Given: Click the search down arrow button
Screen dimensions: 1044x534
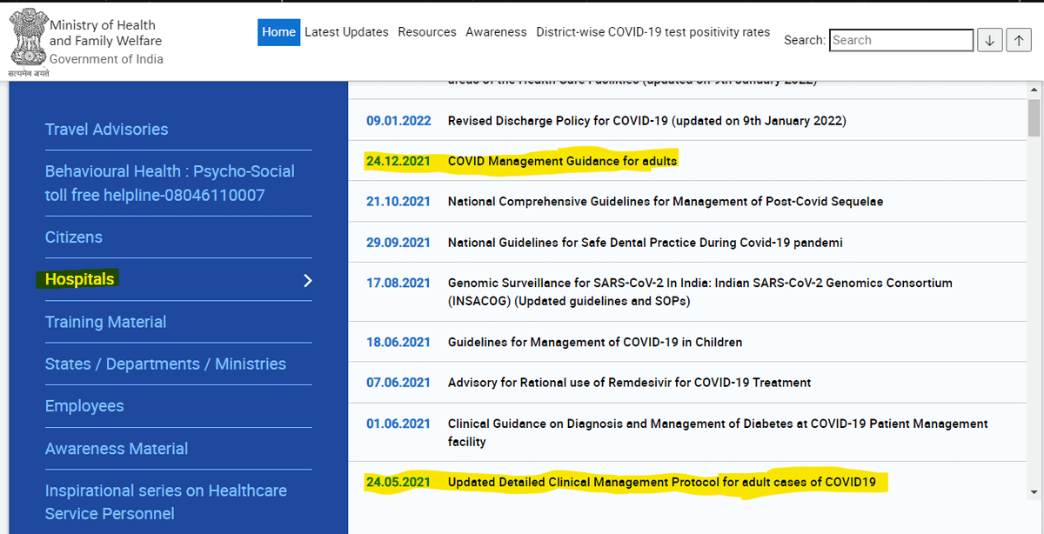Looking at the screenshot, I should 989,40.
